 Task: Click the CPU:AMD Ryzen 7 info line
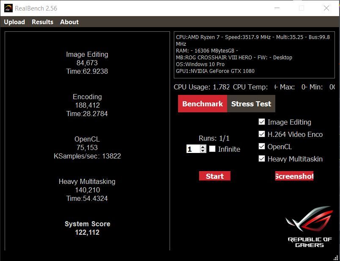(253, 40)
